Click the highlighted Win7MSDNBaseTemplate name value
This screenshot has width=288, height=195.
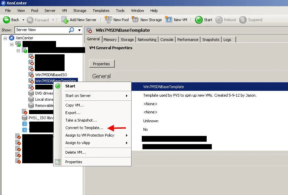[163, 87]
